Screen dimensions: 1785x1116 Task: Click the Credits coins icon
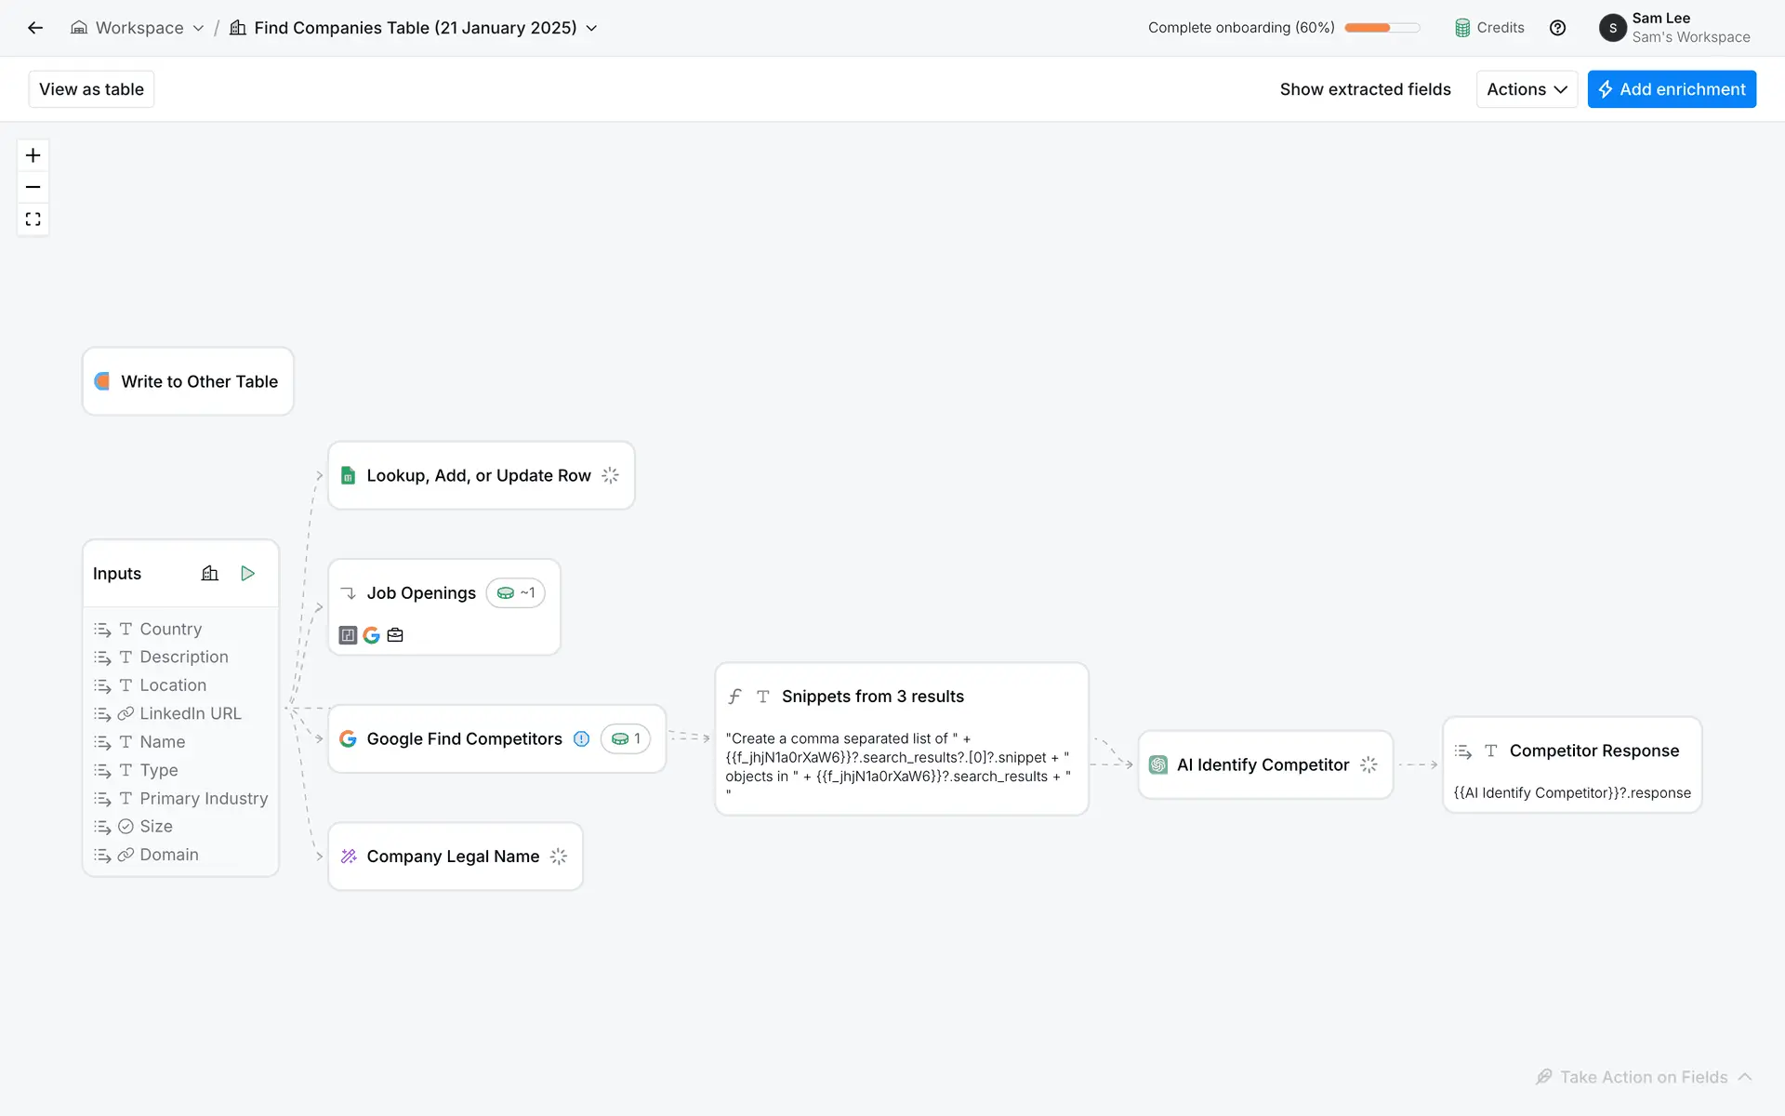(1462, 28)
